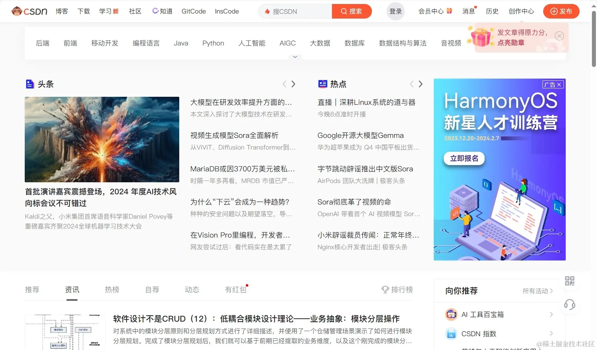Open the C知道 link

tap(162, 11)
